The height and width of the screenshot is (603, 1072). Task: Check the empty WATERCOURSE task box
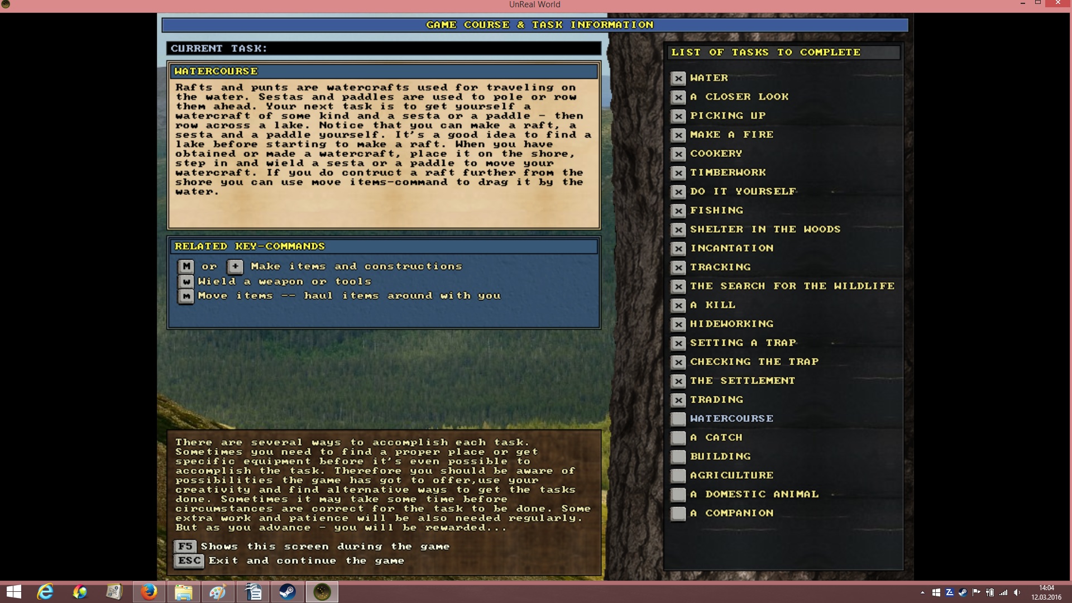click(678, 419)
